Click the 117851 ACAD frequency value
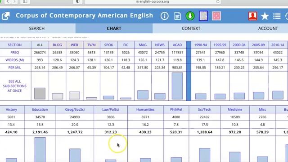The image size is (288, 162). pyautogui.click(x=177, y=52)
